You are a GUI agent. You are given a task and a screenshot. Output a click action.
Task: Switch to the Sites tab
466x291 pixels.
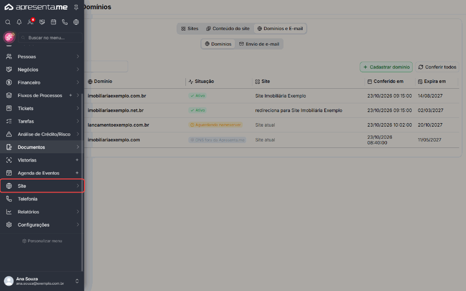190,29
